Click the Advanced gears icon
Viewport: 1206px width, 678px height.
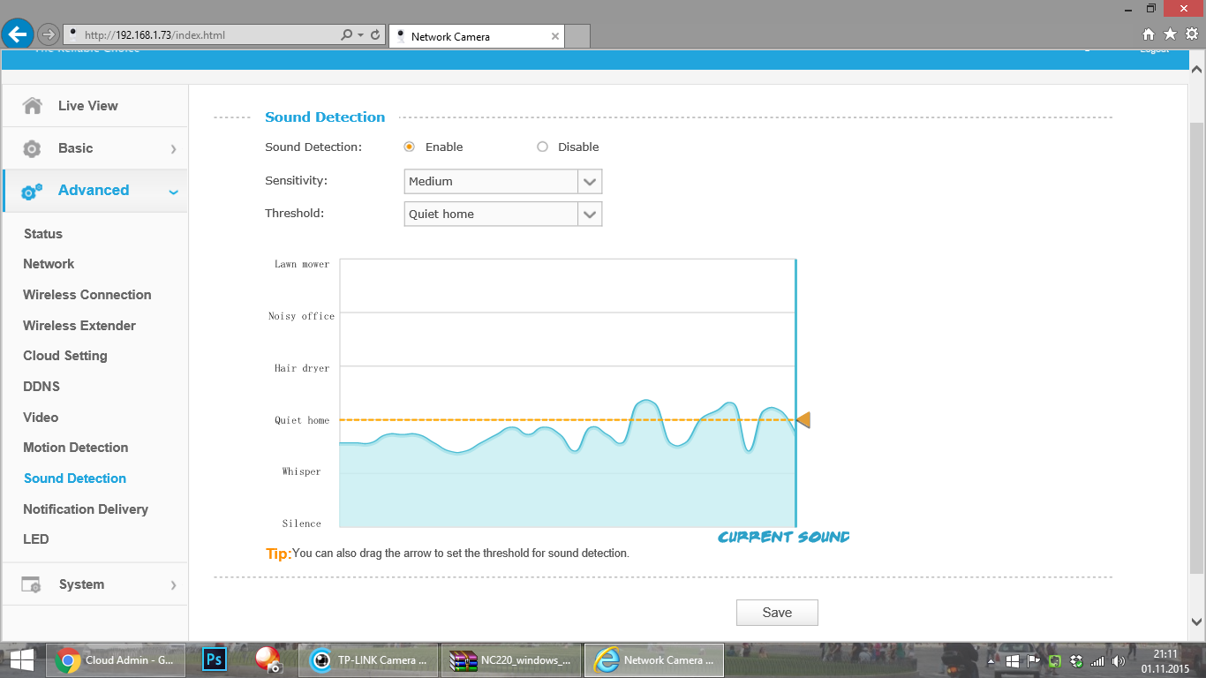coord(32,191)
